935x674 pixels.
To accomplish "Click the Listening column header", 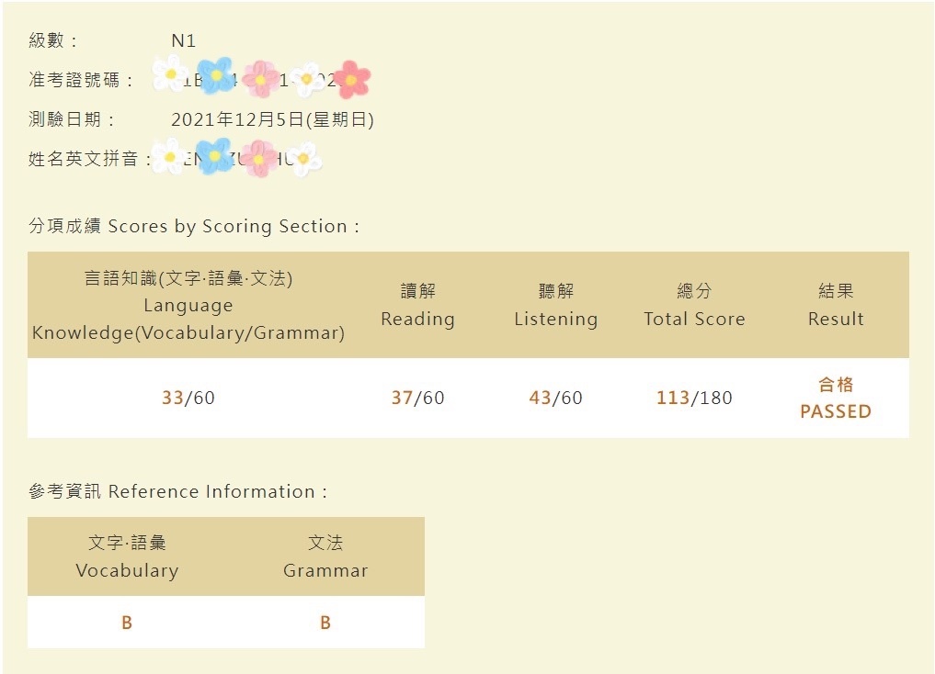I will tap(555, 305).
